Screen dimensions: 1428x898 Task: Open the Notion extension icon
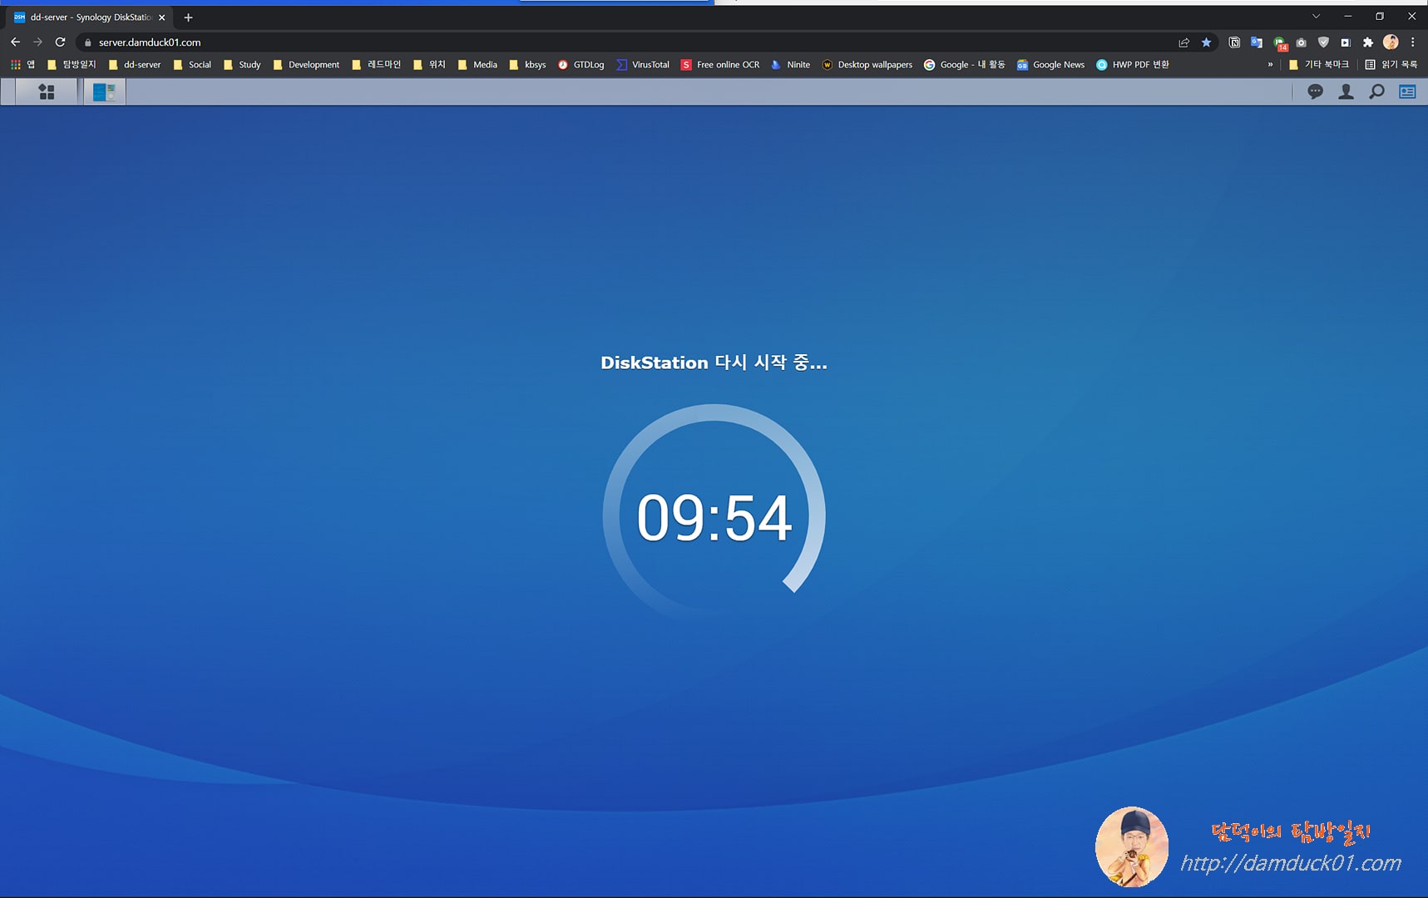coord(1233,42)
